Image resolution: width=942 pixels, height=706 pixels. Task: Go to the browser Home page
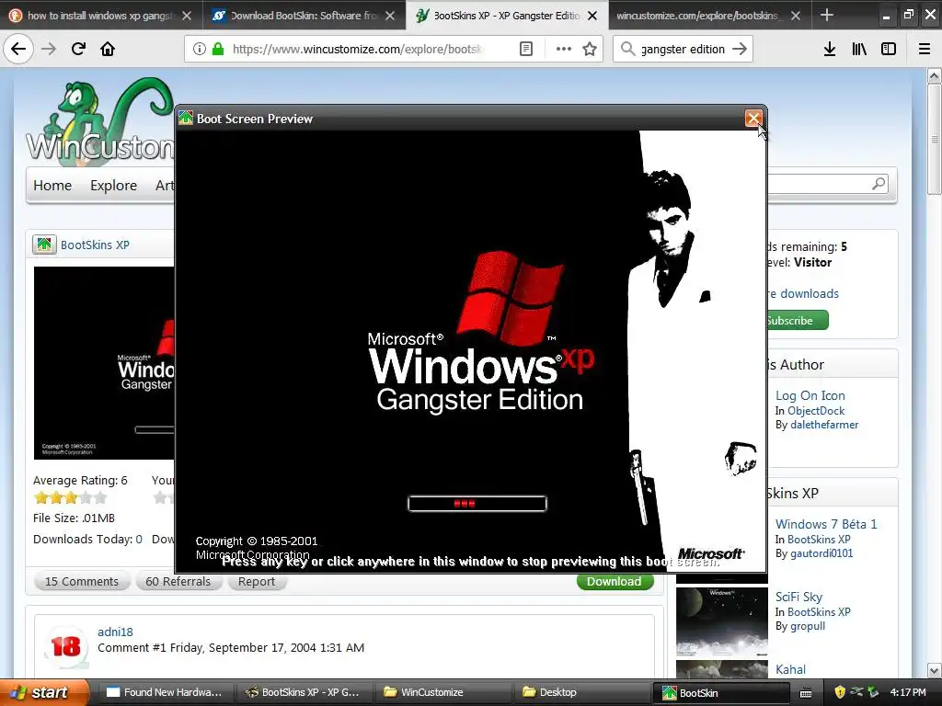tap(108, 49)
